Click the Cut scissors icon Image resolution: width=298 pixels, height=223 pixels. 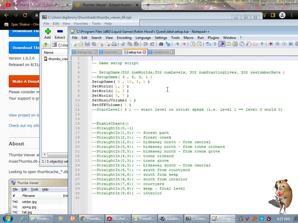pos(123,44)
